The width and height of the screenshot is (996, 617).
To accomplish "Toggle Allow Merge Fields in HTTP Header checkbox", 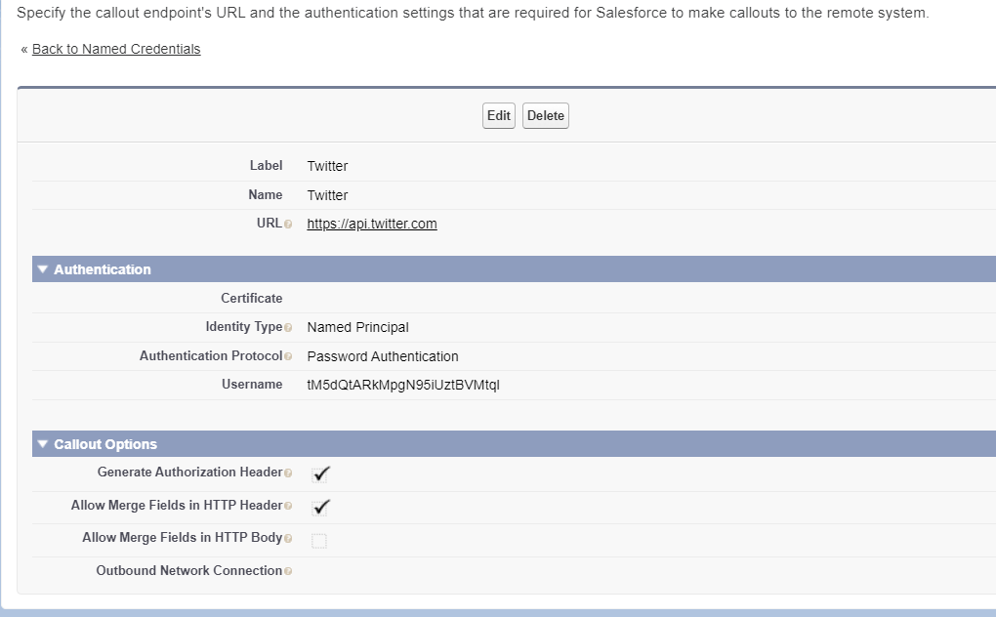I will [x=320, y=508].
